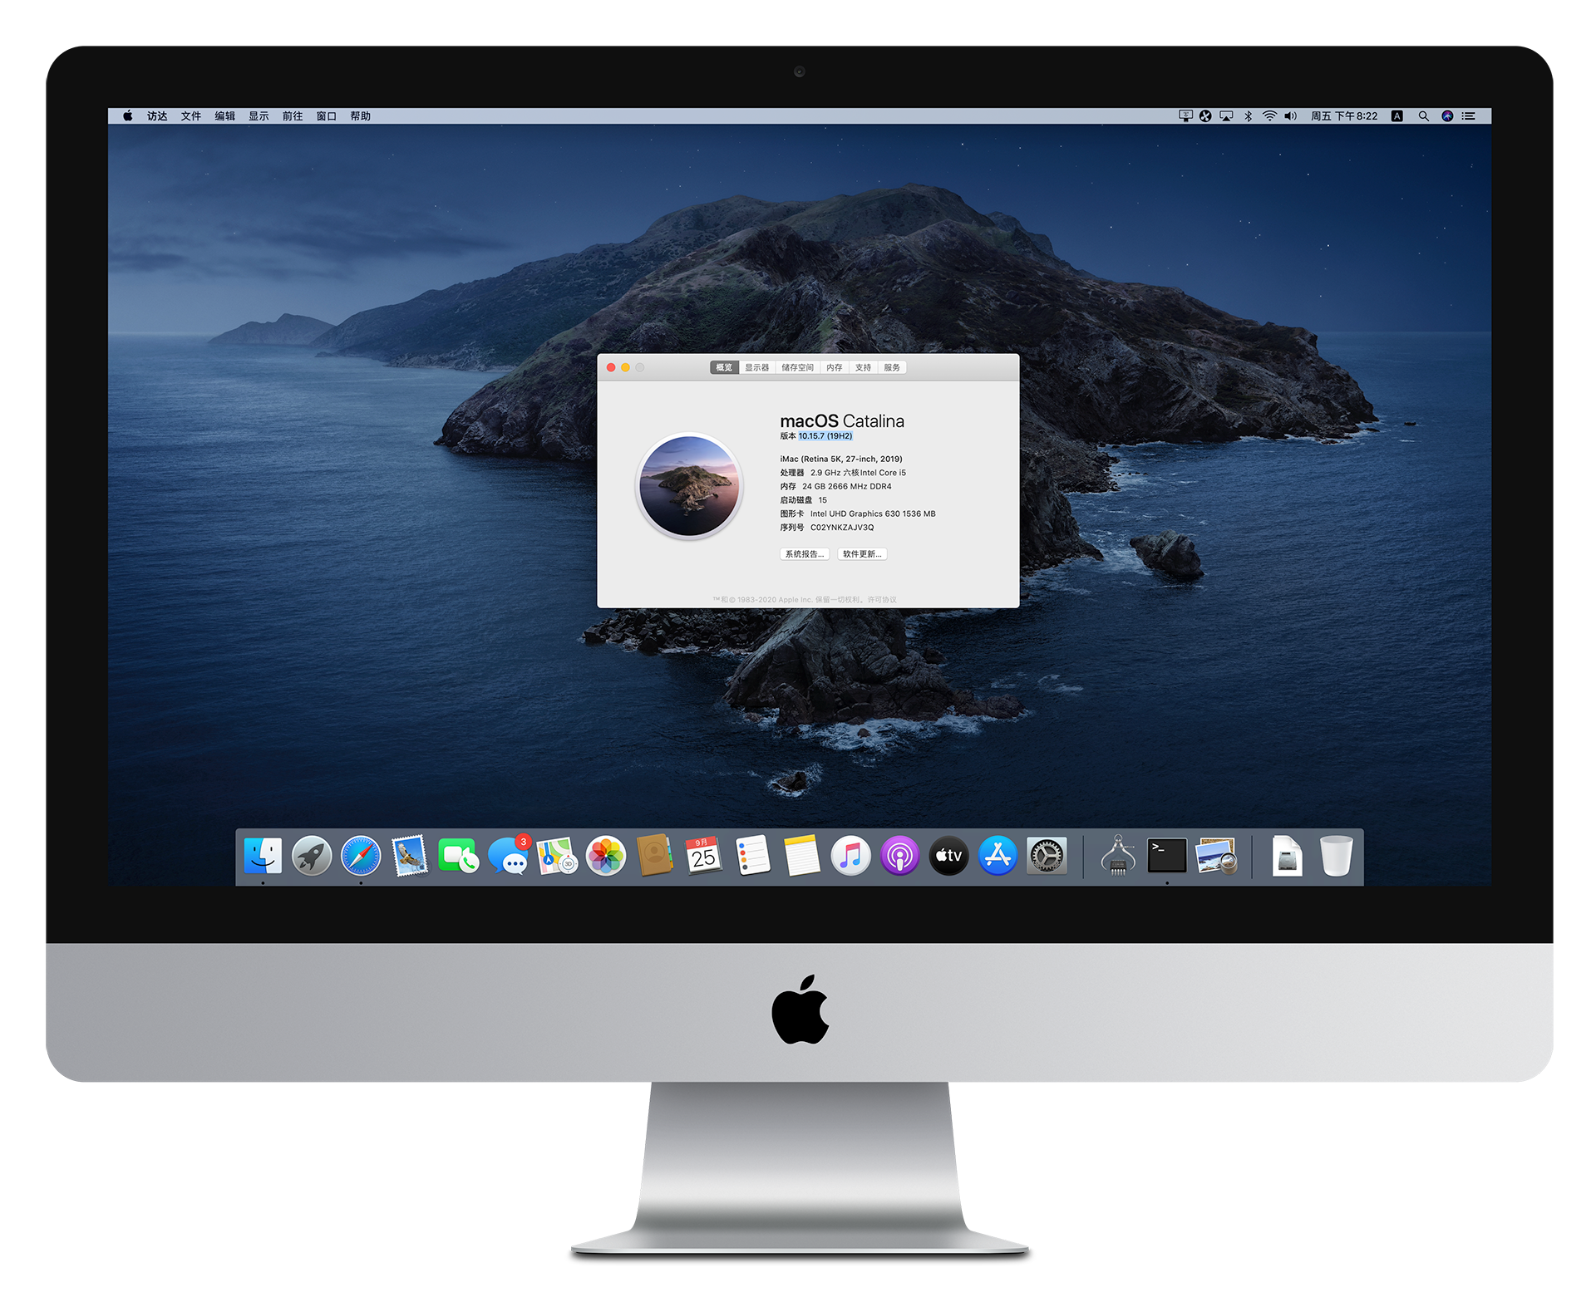Launch Safari from the dock
This screenshot has height=1302, width=1596.
(361, 856)
